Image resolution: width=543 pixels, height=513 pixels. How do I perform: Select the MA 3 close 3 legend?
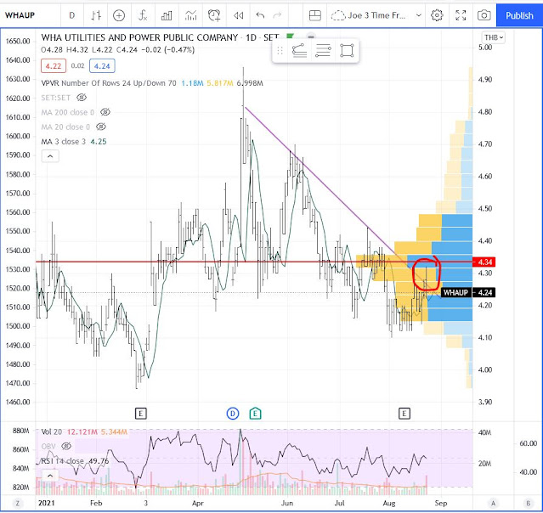[64, 142]
